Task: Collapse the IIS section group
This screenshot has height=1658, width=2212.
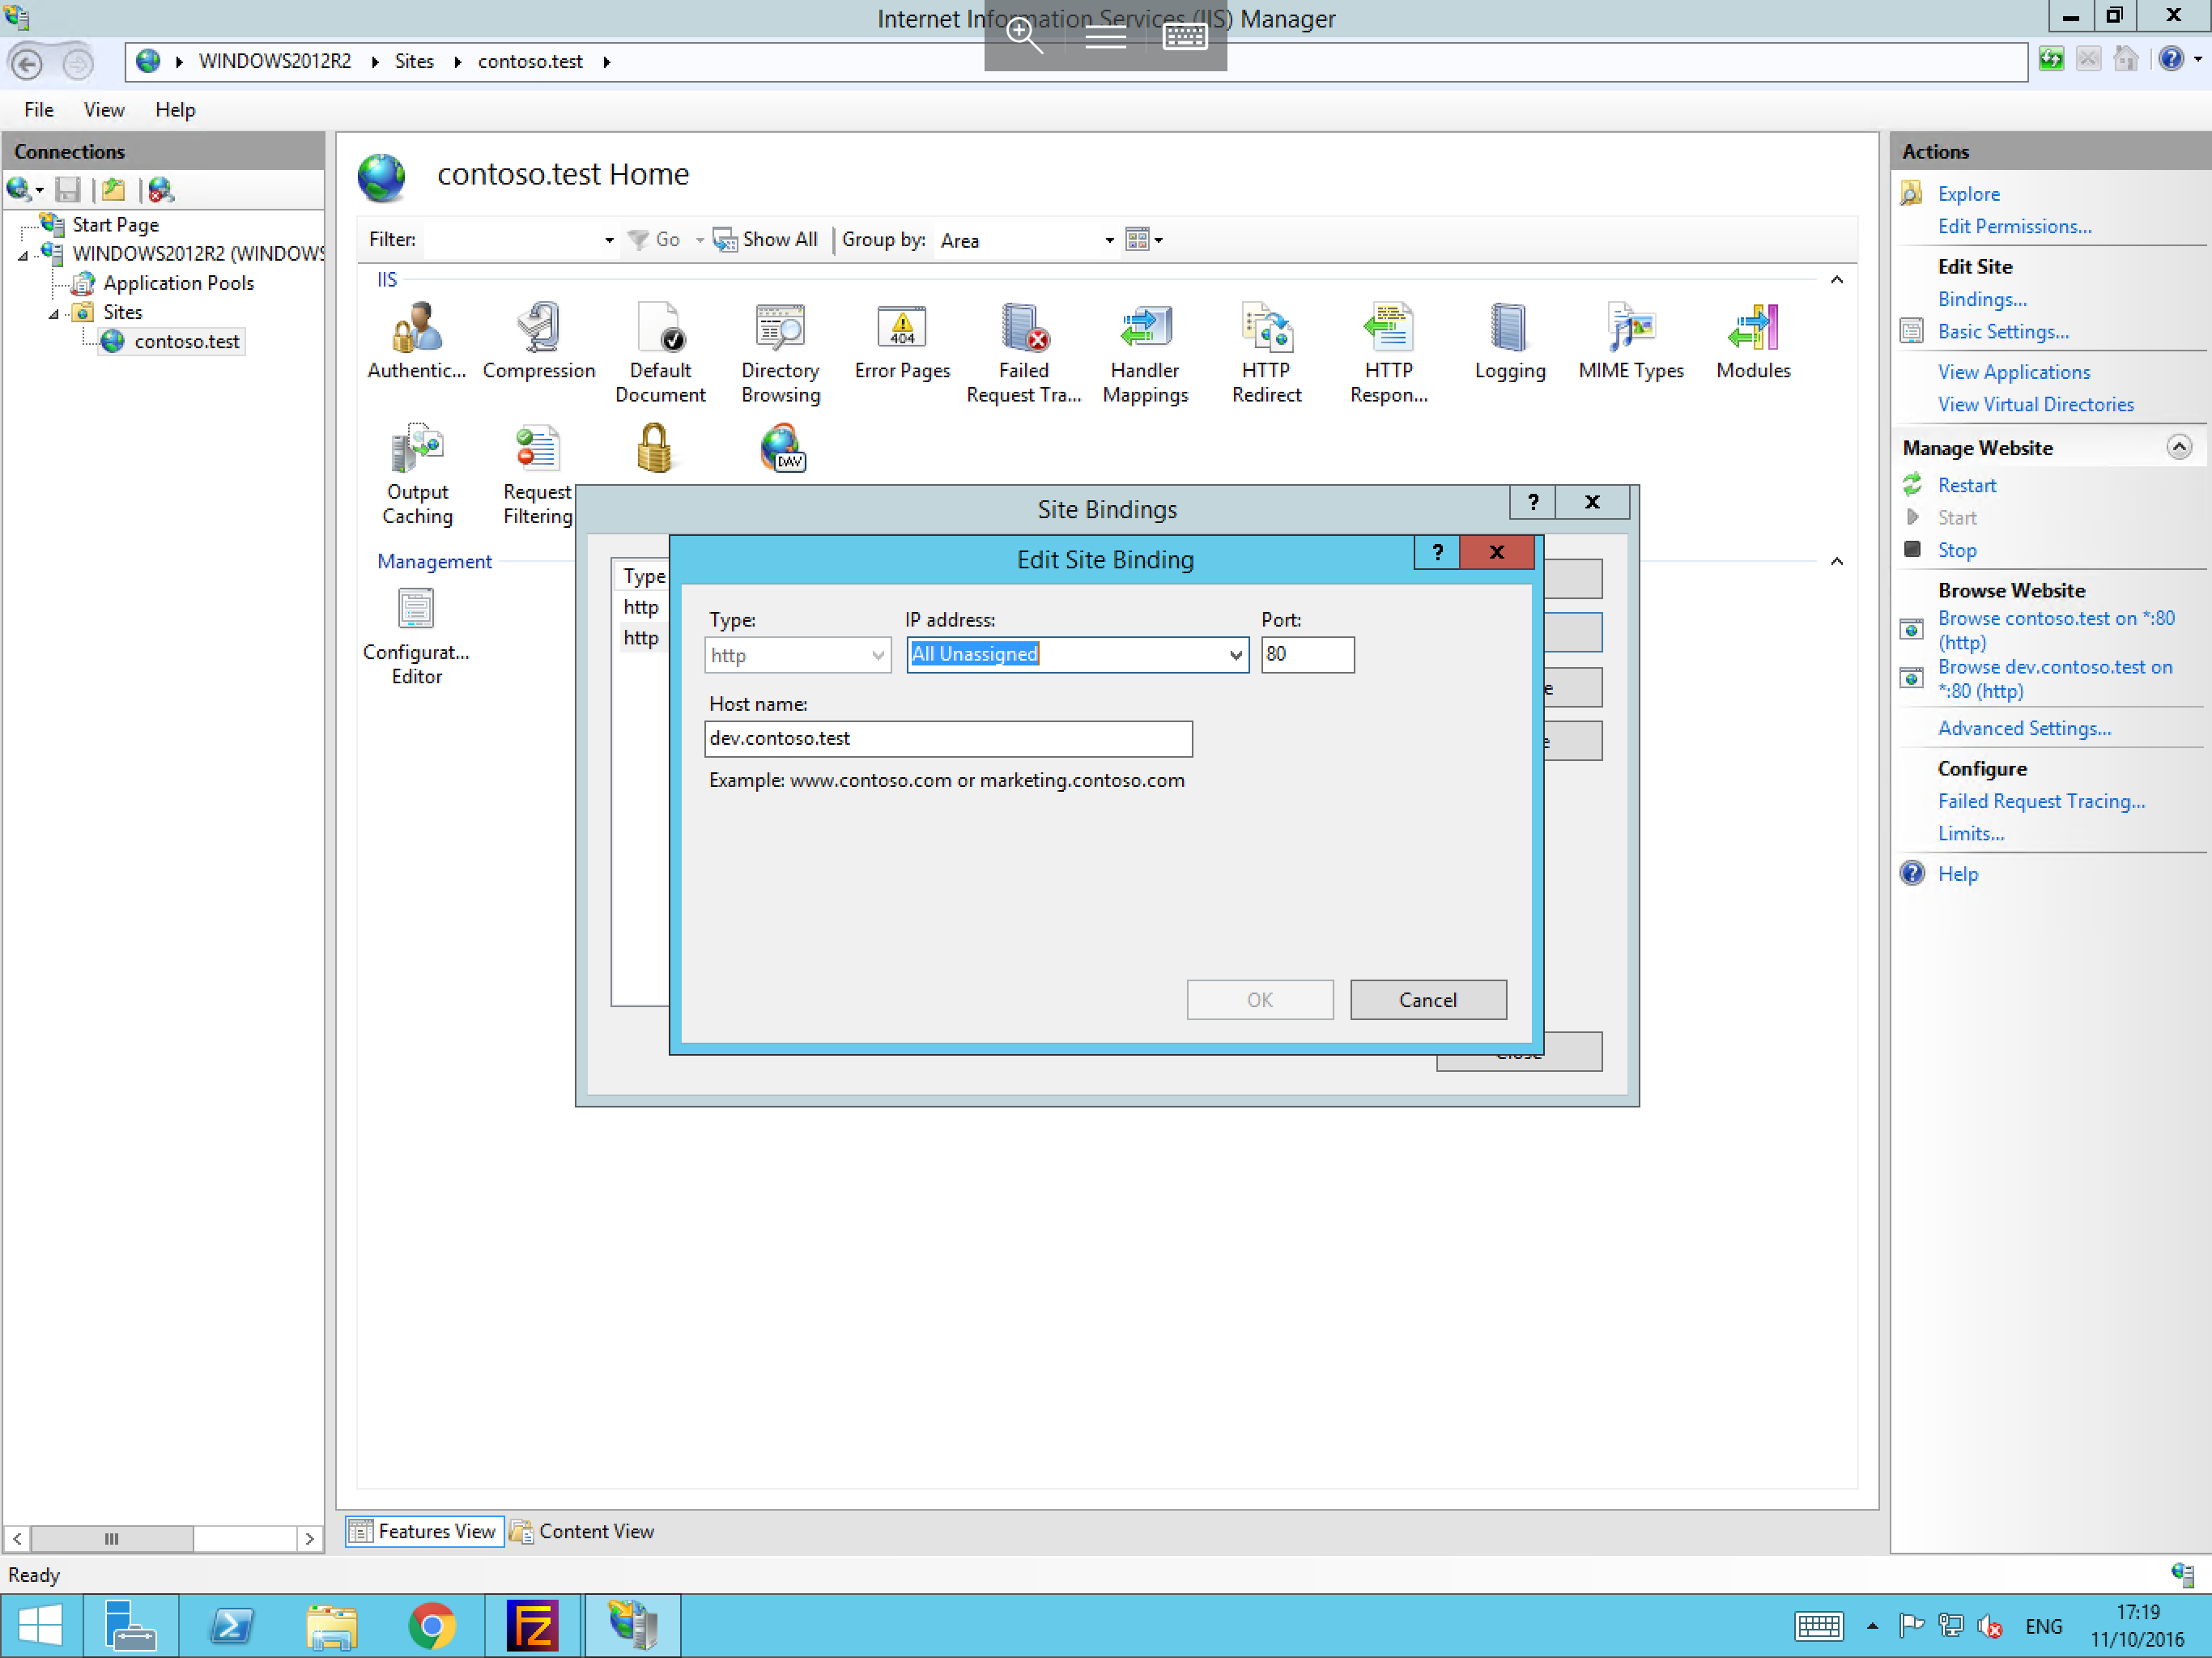Action: tap(1836, 280)
